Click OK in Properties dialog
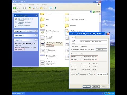 coord(87,87)
